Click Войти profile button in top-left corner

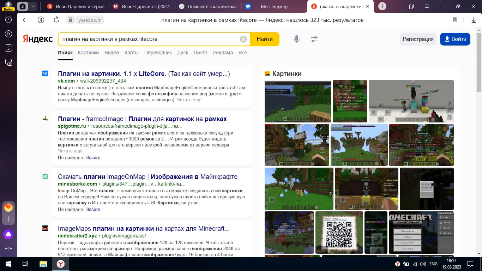(8, 6)
